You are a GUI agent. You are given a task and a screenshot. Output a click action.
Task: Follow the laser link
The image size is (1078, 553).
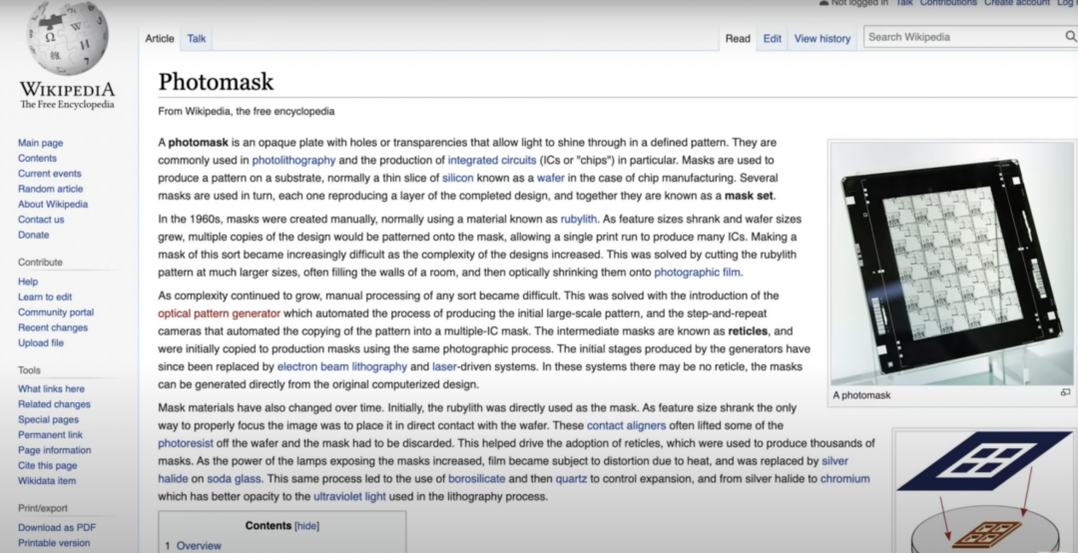coord(444,366)
